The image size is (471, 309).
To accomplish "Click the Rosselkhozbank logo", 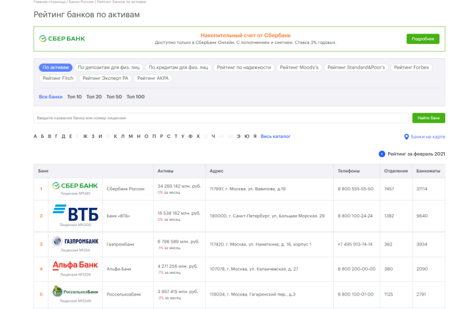I will pos(75,291).
